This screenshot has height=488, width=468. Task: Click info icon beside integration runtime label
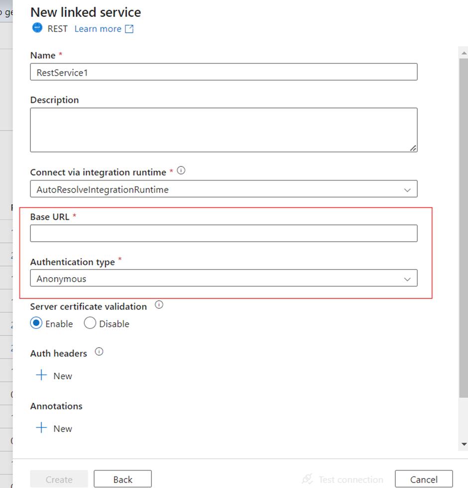click(181, 171)
